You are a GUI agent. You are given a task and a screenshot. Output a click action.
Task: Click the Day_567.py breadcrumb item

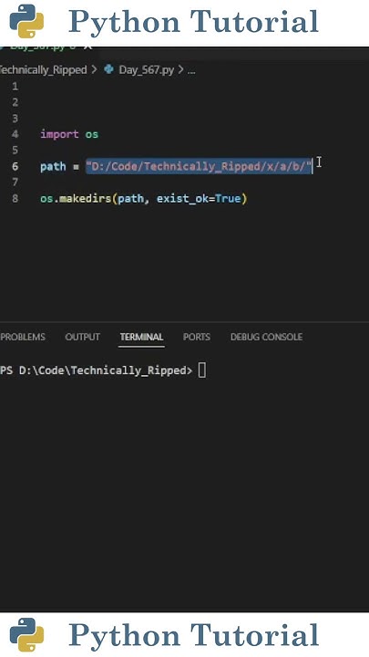(x=146, y=70)
